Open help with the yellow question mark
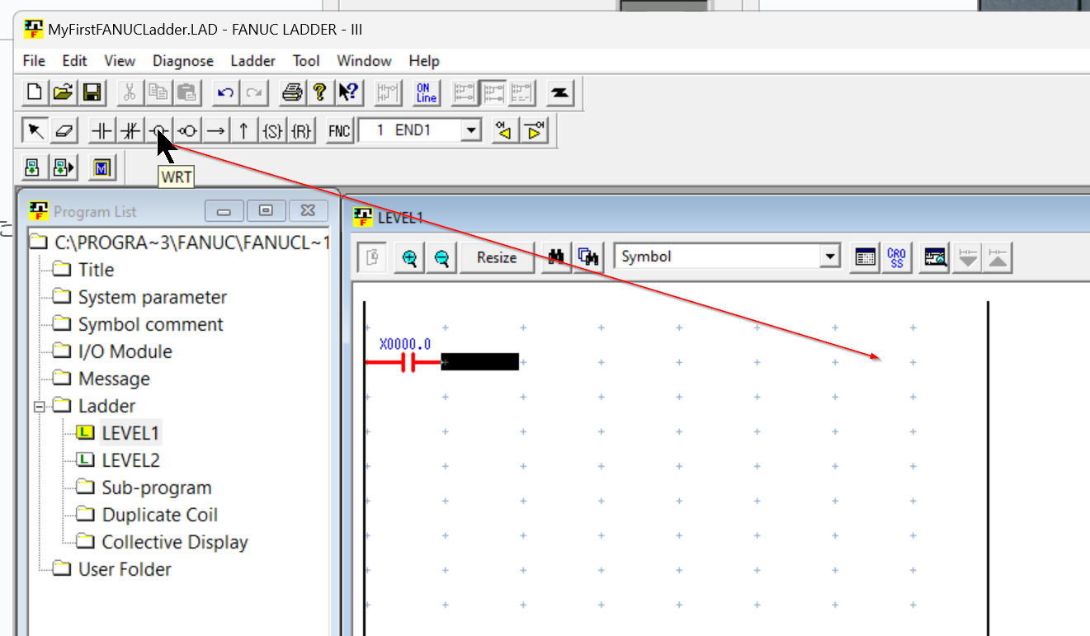This screenshot has width=1090, height=636. pyautogui.click(x=319, y=92)
